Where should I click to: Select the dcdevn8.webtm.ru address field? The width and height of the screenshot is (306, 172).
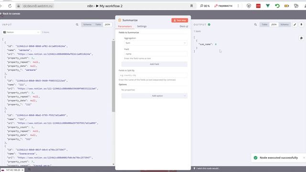pos(38,6)
